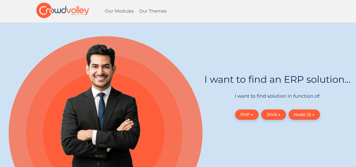Click the small arrow on the PHP button
This screenshot has height=167, width=356.
pyautogui.click(x=252, y=115)
